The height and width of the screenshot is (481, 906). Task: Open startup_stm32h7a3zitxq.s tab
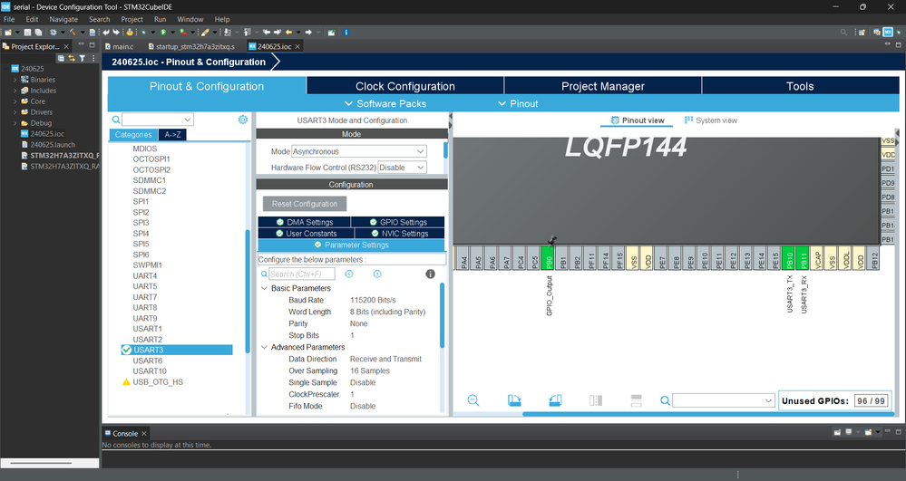191,46
